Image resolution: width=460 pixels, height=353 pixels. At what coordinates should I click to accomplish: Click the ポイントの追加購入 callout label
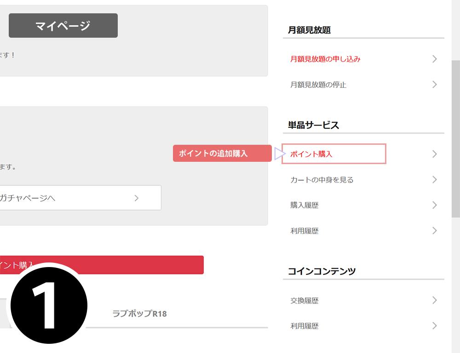point(222,153)
